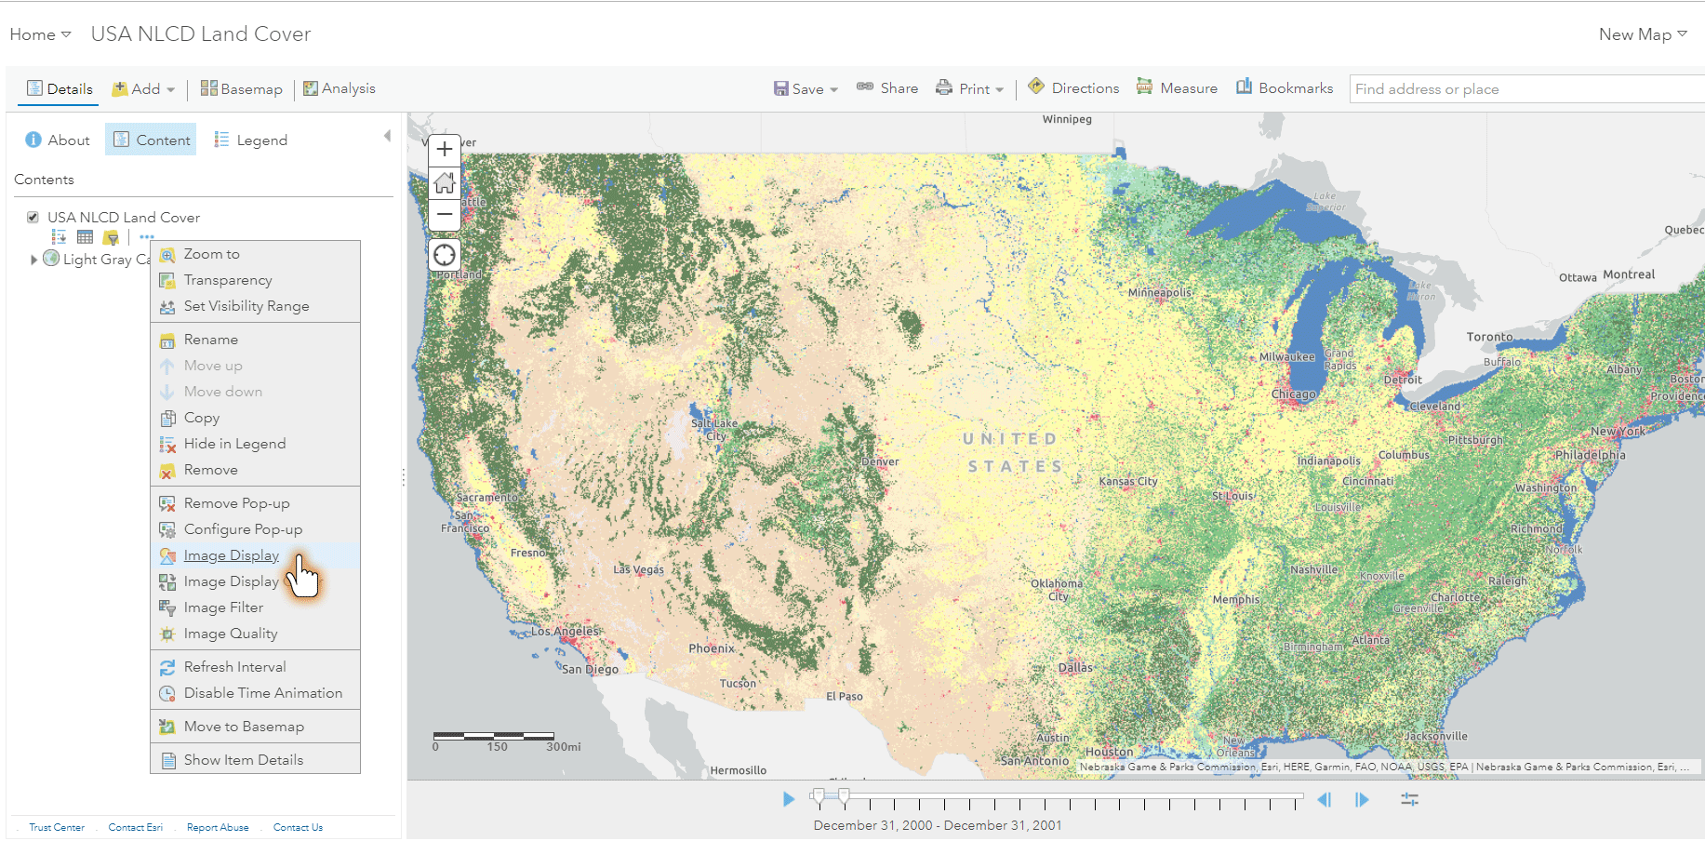Expand map attribution ellipsis
Screen dimensions: 1705x841
click(x=1685, y=768)
